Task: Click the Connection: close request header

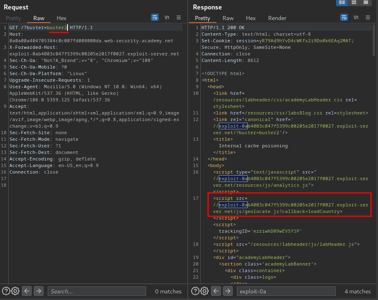Action: coord(34,172)
